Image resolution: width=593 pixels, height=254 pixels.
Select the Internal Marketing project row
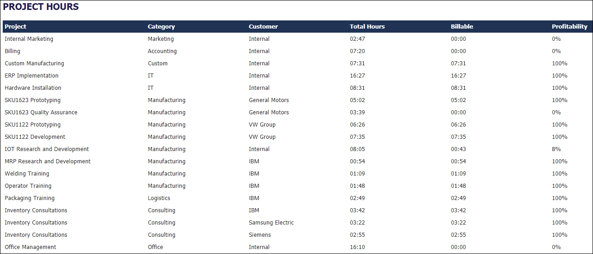pos(29,39)
